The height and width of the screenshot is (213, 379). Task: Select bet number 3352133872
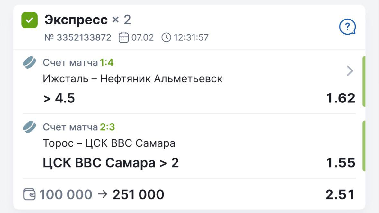point(78,38)
